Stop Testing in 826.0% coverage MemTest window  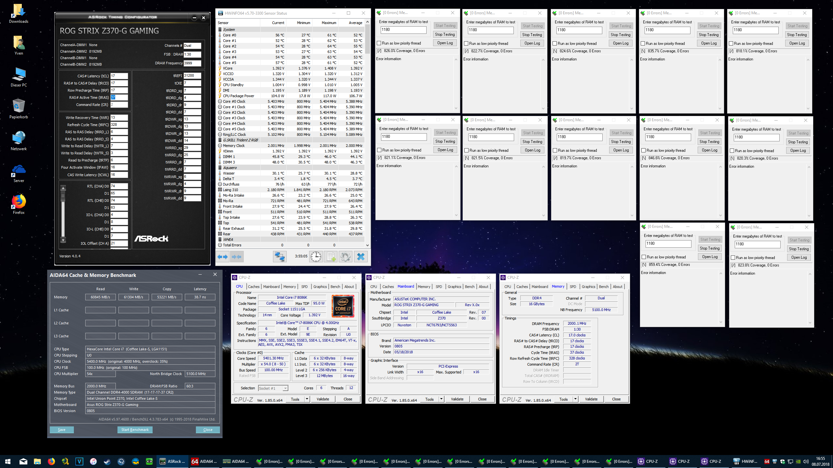tap(445, 34)
